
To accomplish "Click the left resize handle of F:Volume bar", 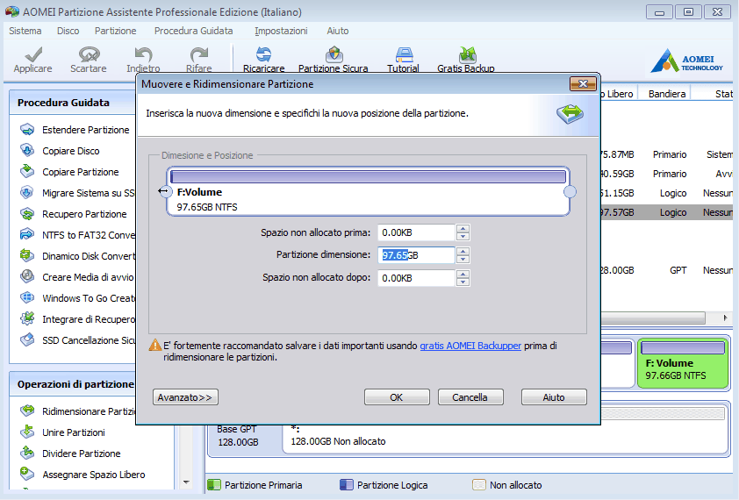I will point(164,191).
